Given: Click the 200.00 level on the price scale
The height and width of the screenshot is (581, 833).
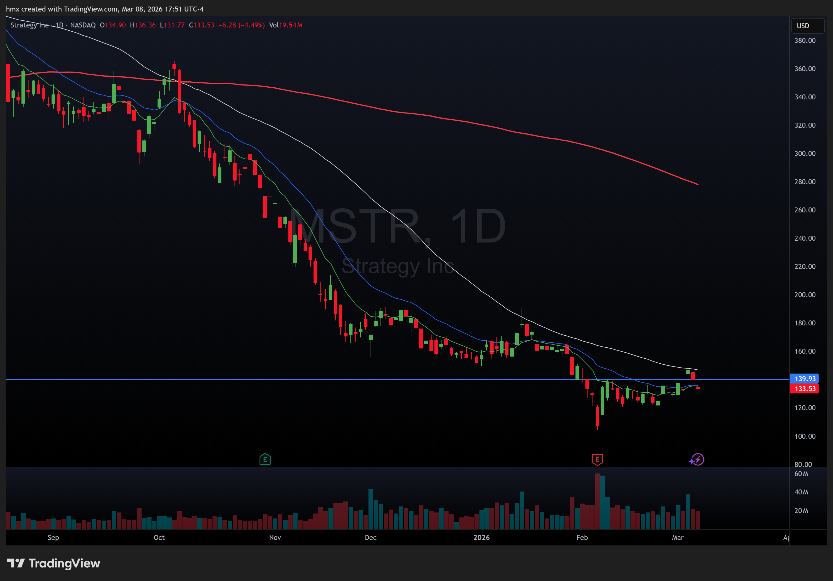Looking at the screenshot, I should tap(805, 295).
